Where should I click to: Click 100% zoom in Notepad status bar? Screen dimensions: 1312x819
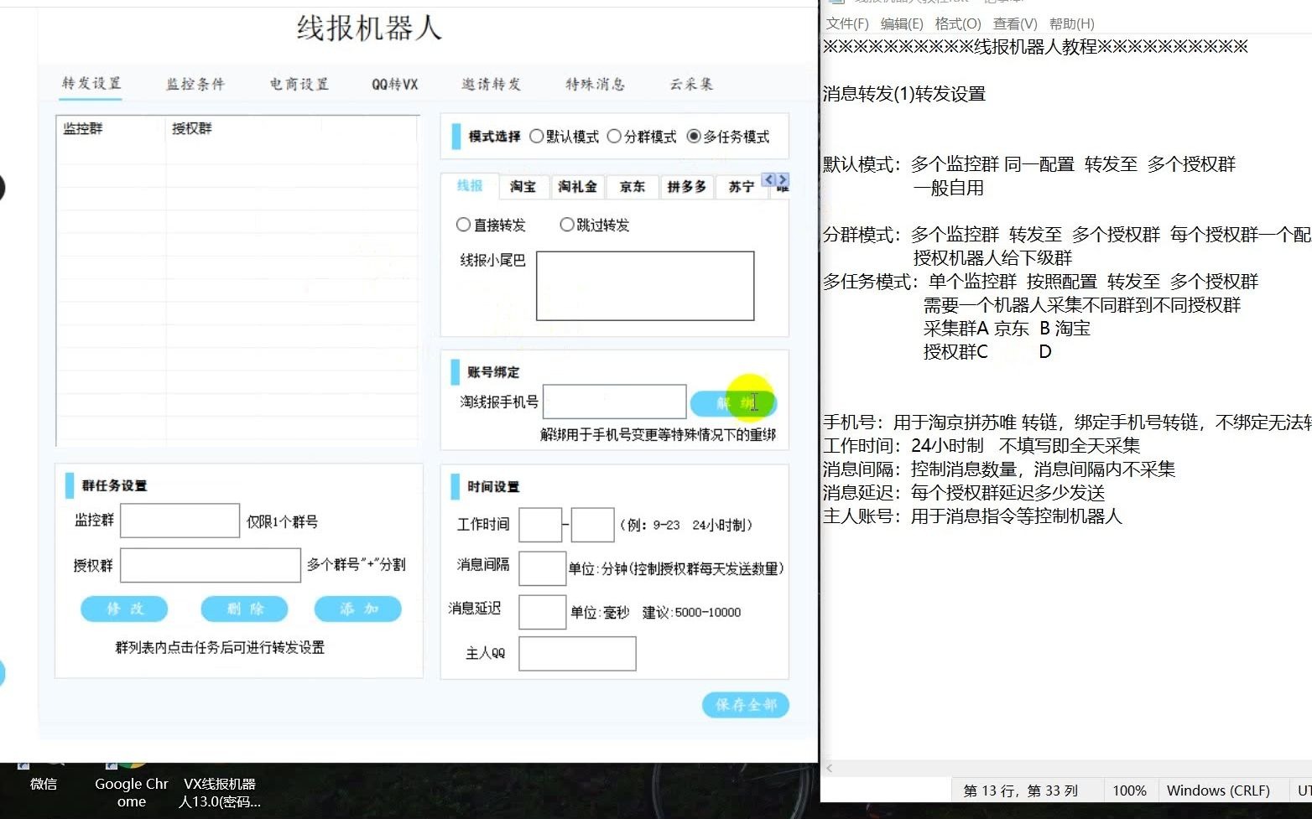click(x=1129, y=790)
